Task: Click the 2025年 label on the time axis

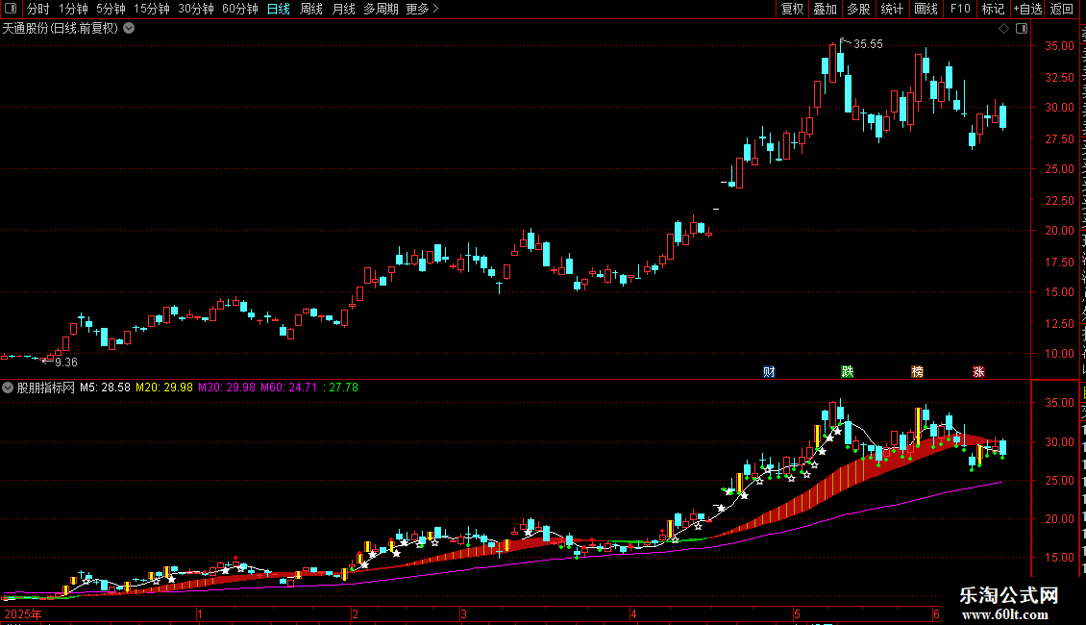Action: coord(23,614)
